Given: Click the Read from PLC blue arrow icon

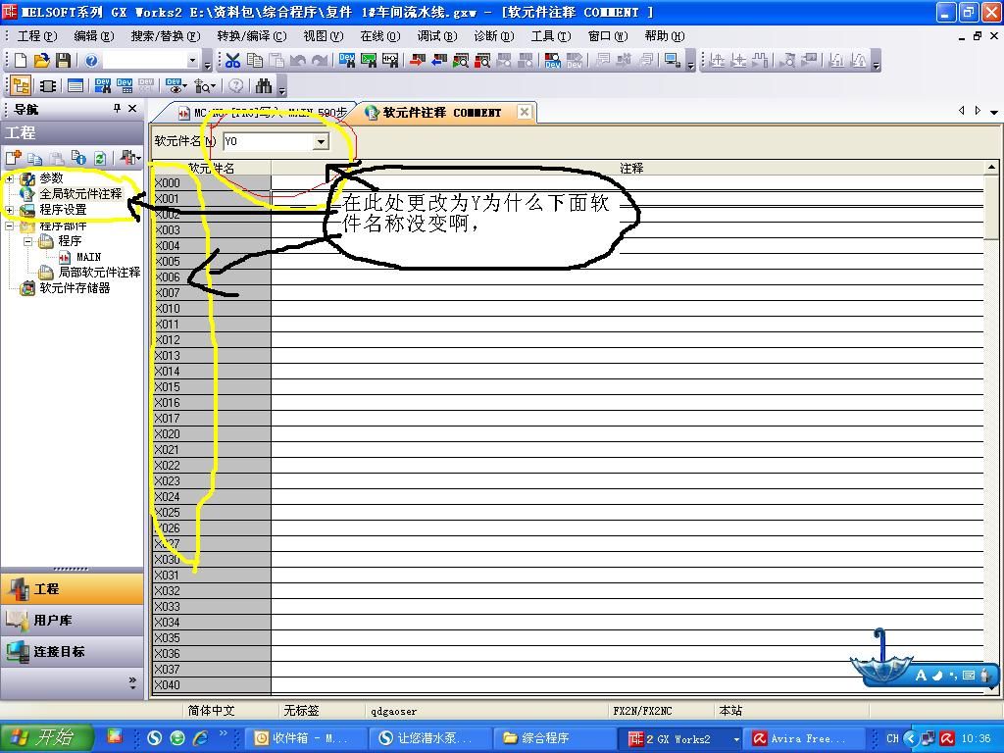Looking at the screenshot, I should 439,60.
